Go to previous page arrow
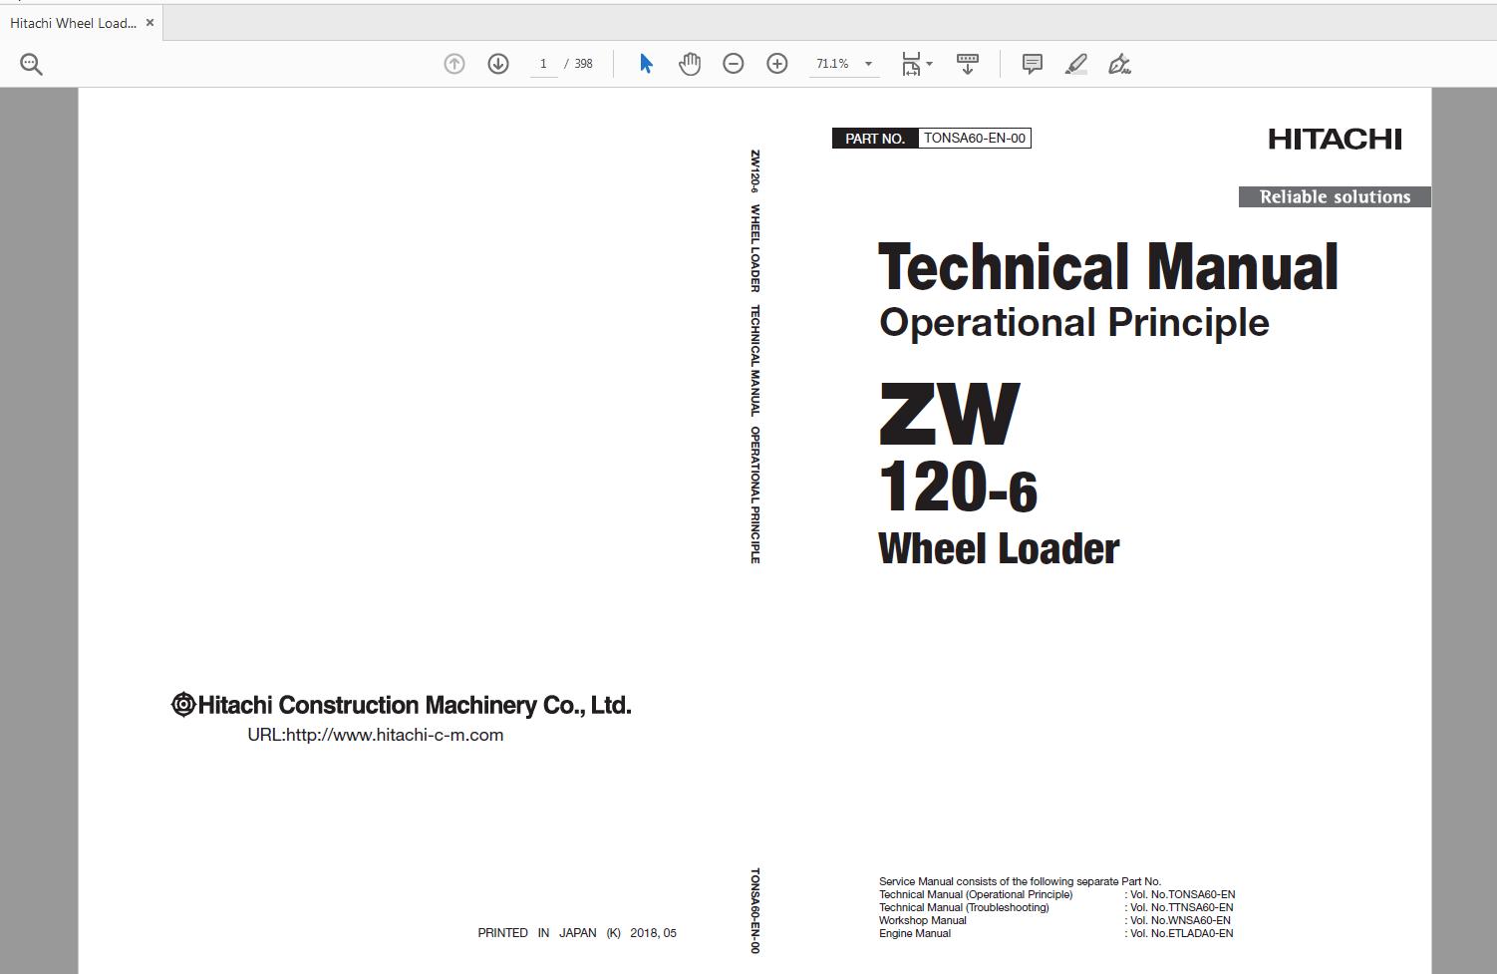The width and height of the screenshot is (1497, 974). (454, 64)
